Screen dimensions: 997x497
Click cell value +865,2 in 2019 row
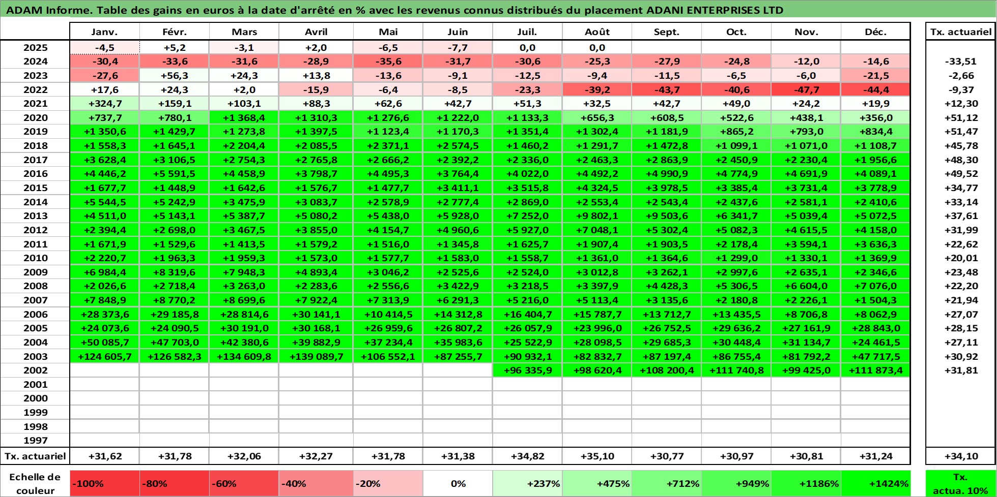tap(736, 132)
